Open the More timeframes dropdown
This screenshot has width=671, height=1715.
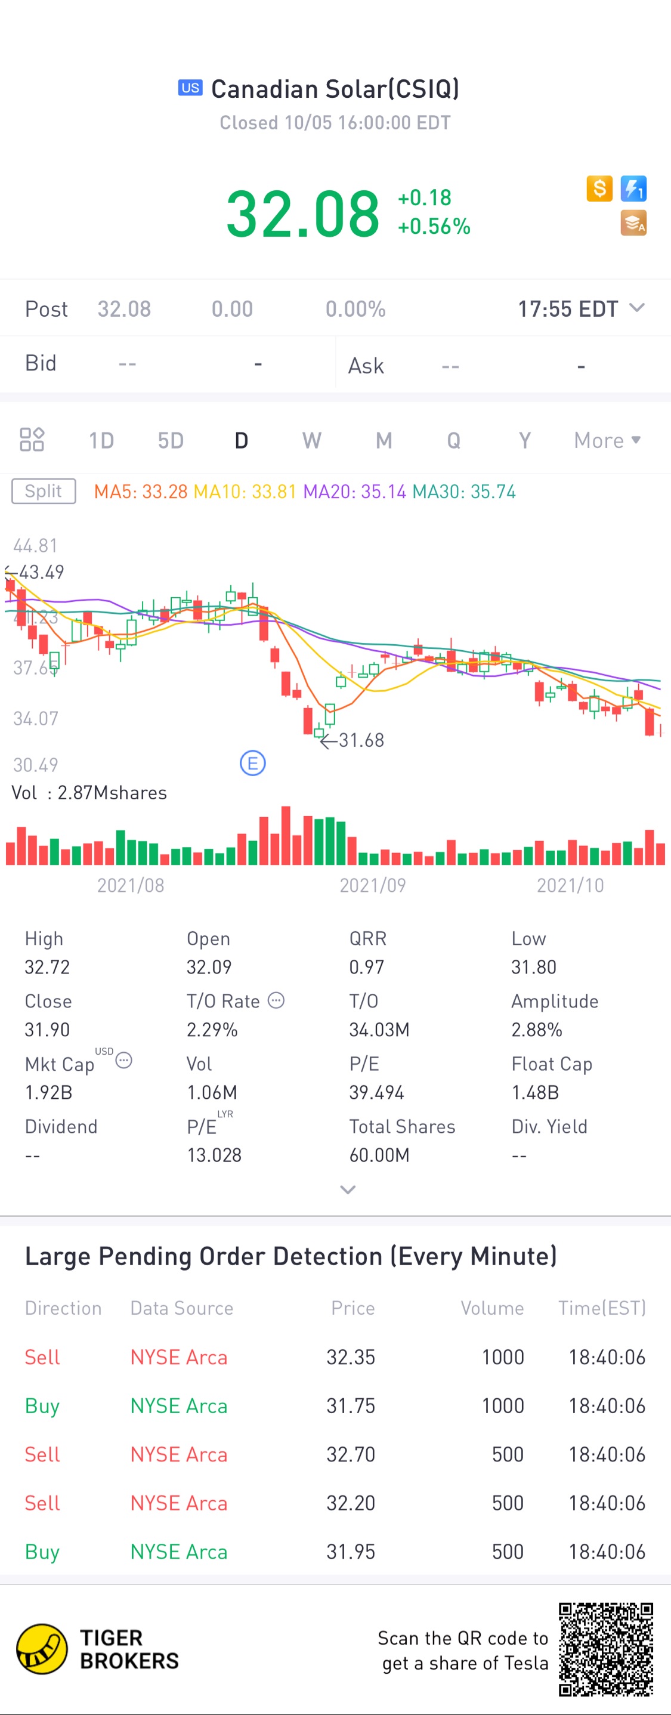[x=607, y=440]
